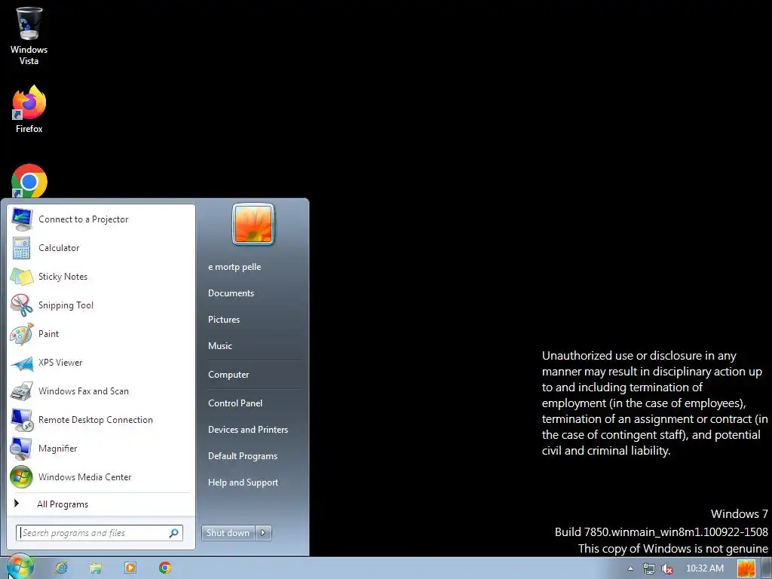The height and width of the screenshot is (579, 772).
Task: Open Control Panel from the Start menu
Action: 235,403
